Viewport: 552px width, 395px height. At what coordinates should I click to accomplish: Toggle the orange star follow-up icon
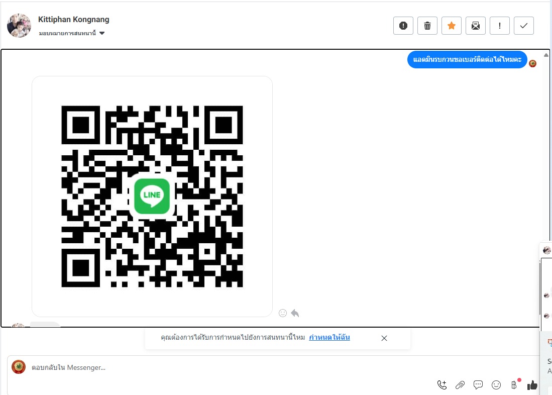[x=452, y=25]
